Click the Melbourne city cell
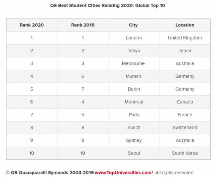The height and width of the screenshot is (177, 217). pyautogui.click(x=133, y=63)
